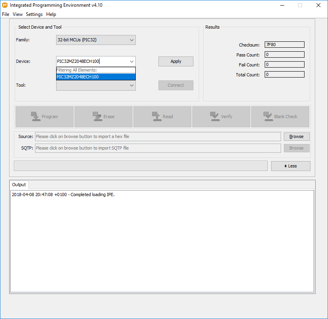Collapse the panel with Less button
Screen dimensions: 328x319
point(290,166)
